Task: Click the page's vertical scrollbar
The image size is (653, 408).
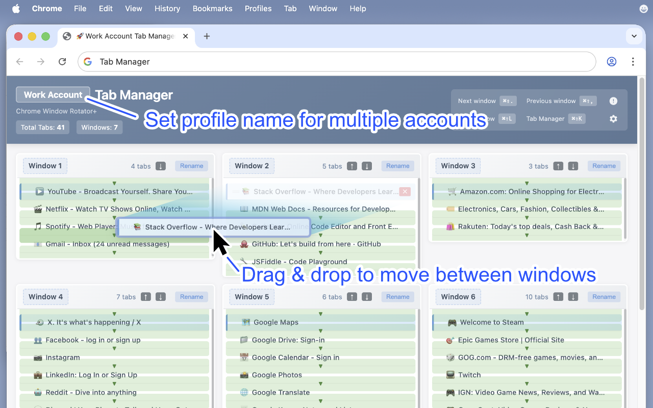Action: 642,194
